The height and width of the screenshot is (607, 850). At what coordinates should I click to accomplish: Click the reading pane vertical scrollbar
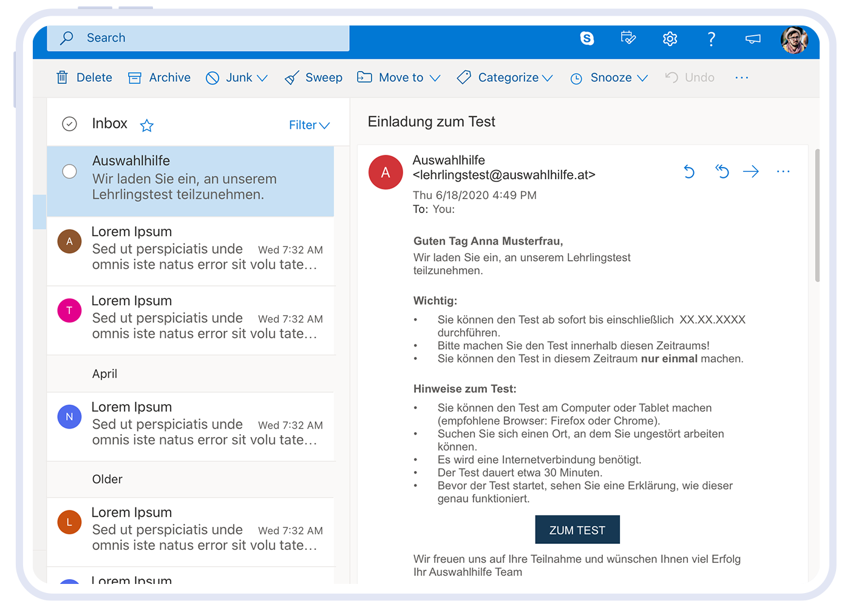click(817, 215)
